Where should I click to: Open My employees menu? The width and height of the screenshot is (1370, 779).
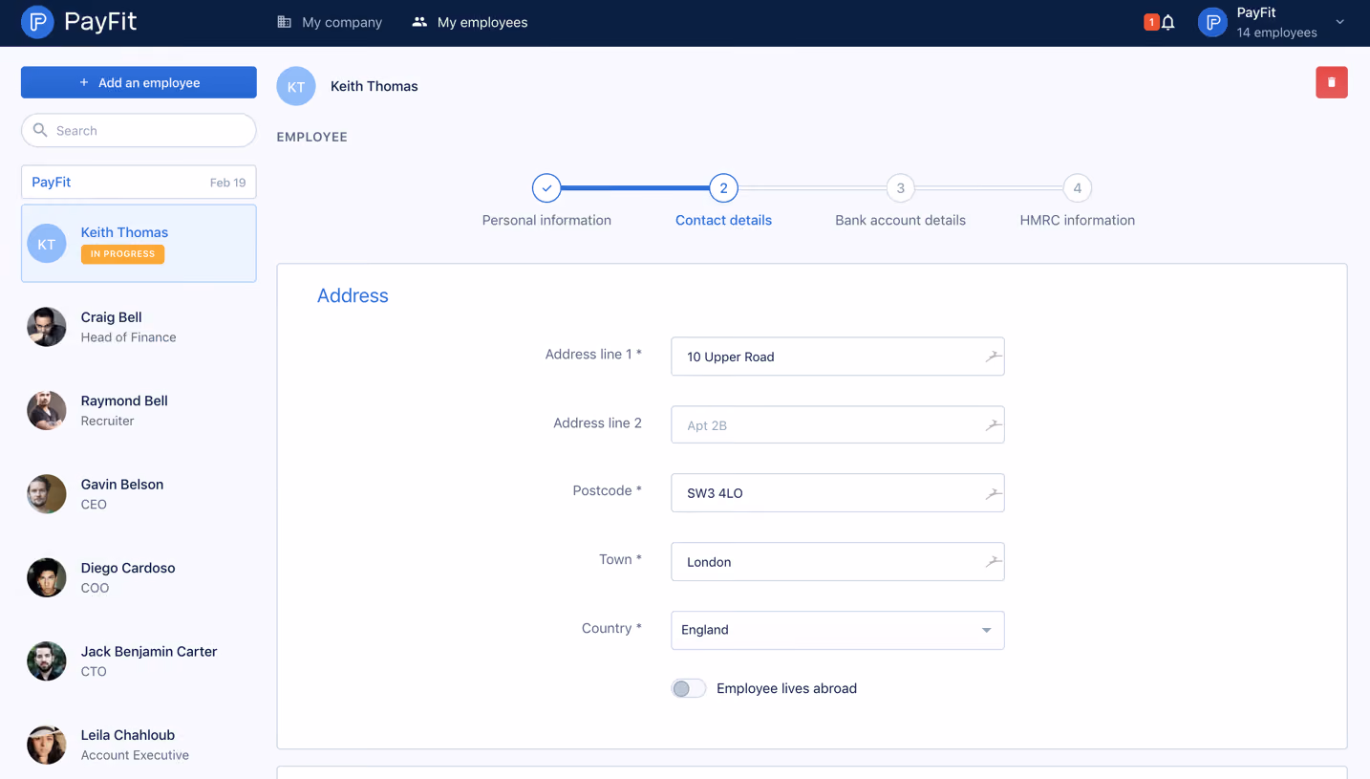pyautogui.click(x=470, y=22)
